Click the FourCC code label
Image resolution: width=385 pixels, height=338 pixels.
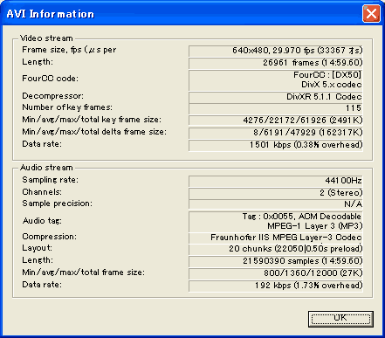pos(50,79)
